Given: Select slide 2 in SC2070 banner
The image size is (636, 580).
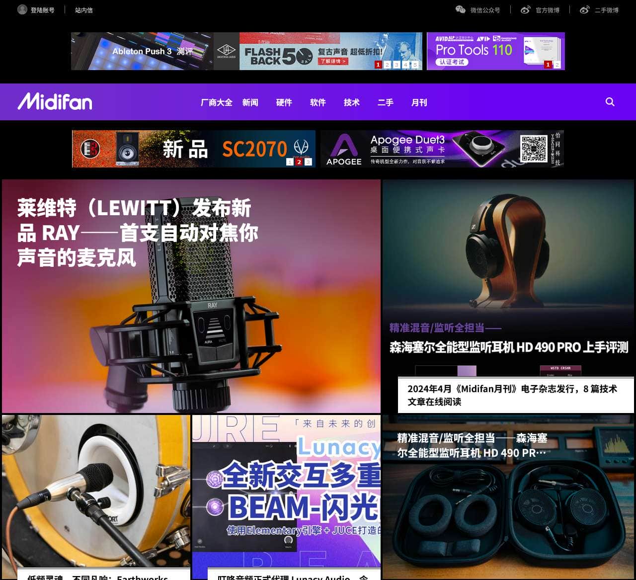Looking at the screenshot, I should coord(299,162).
